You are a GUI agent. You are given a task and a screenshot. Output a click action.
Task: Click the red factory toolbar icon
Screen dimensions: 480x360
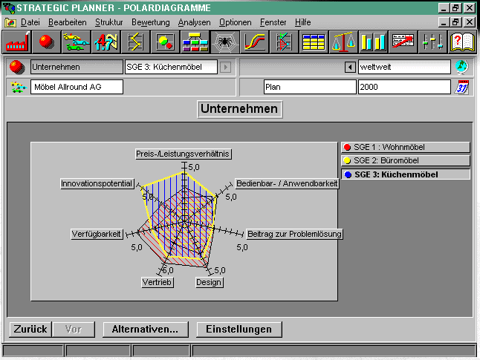(17, 42)
